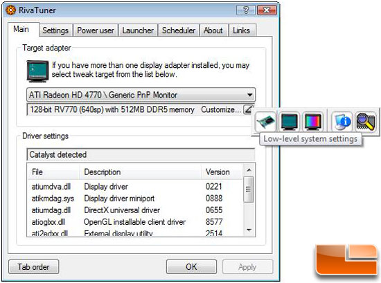
Task: Show the About tab
Action: pos(213,30)
